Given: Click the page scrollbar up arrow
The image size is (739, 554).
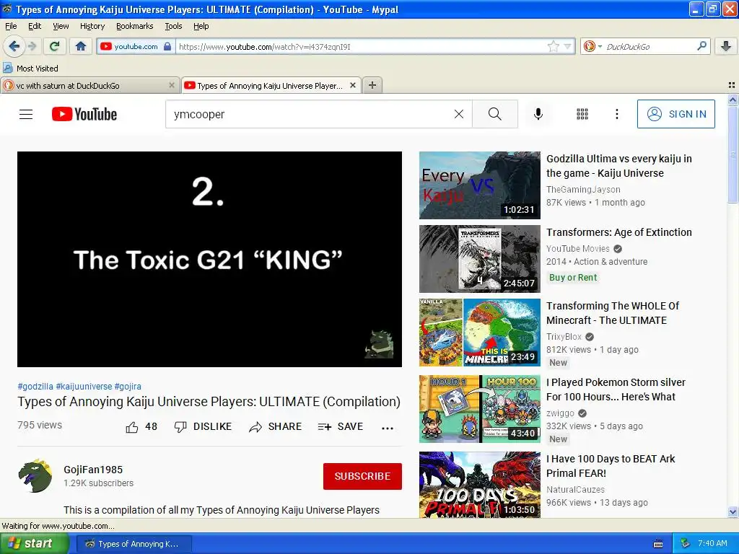Looking at the screenshot, I should [733, 100].
